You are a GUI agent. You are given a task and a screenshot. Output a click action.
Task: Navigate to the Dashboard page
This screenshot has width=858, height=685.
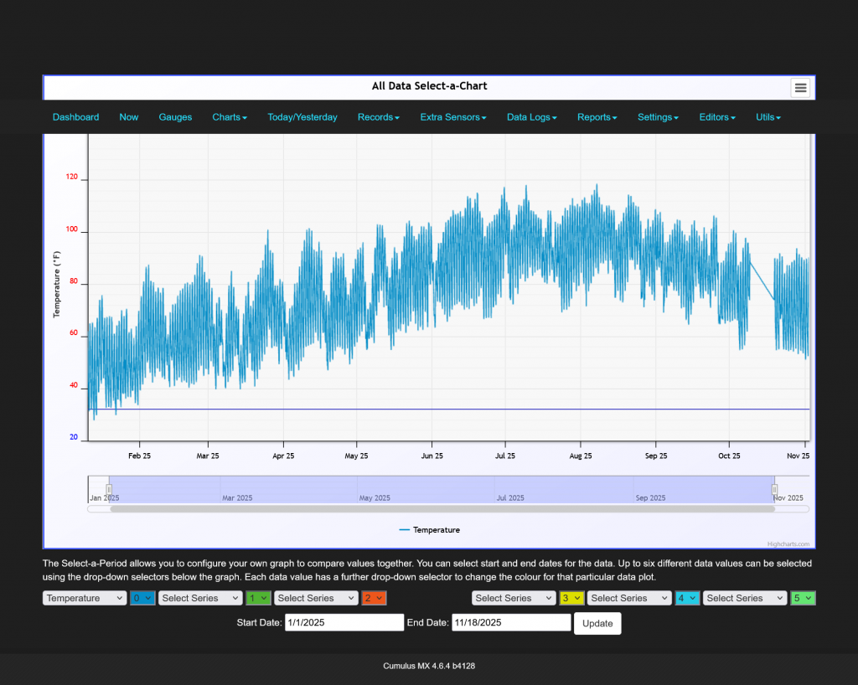(x=75, y=117)
